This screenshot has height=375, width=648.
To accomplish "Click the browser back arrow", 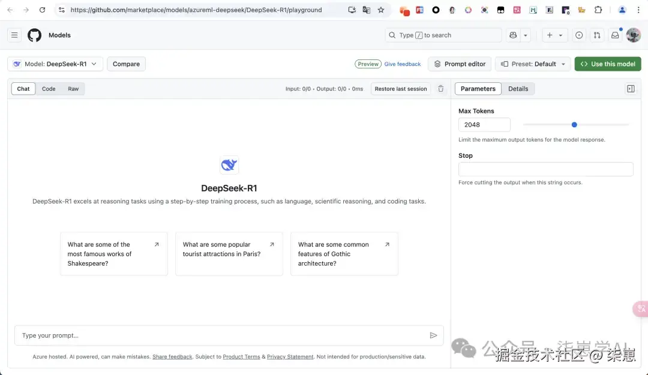I will tap(10, 10).
